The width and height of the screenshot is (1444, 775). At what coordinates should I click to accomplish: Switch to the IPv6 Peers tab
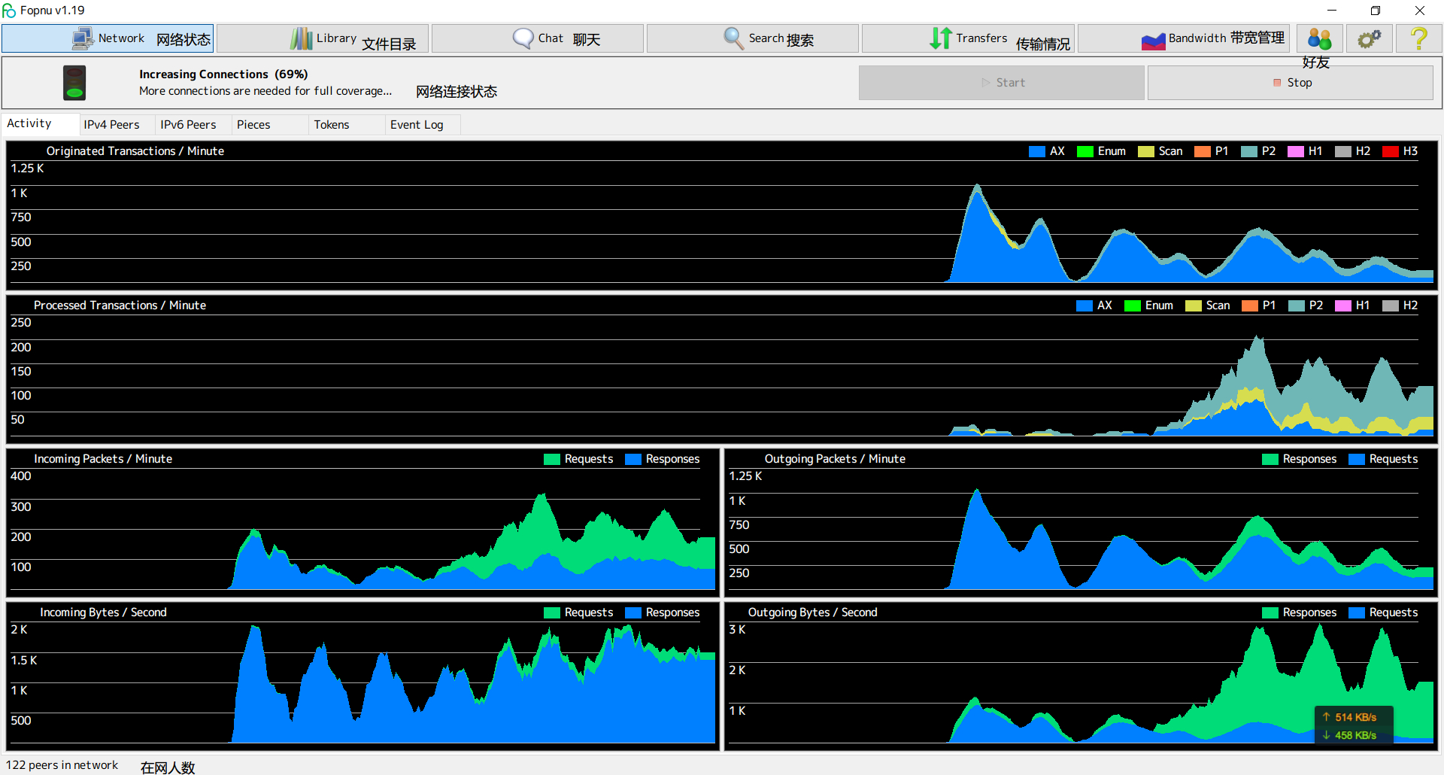[188, 125]
